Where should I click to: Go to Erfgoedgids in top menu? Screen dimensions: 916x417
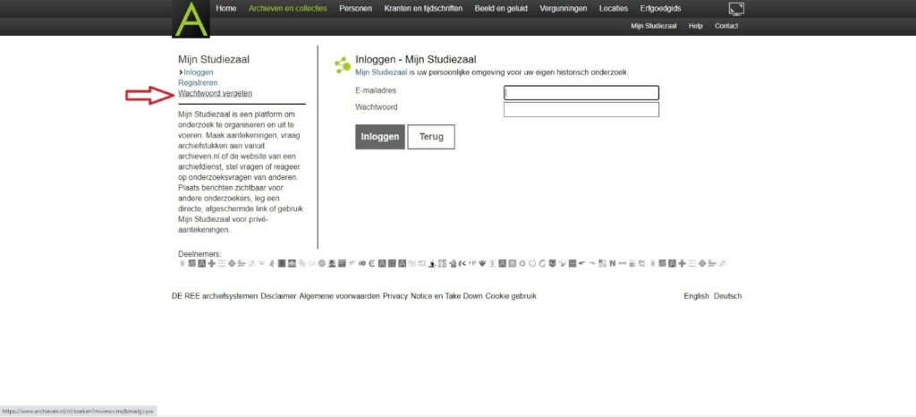point(660,9)
